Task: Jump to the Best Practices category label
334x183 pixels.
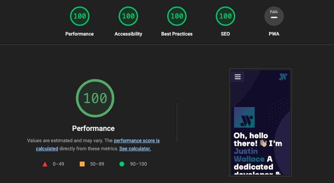Action: [177, 34]
